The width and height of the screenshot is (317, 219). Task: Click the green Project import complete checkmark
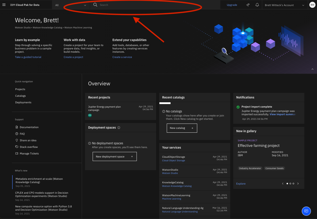[238, 107]
